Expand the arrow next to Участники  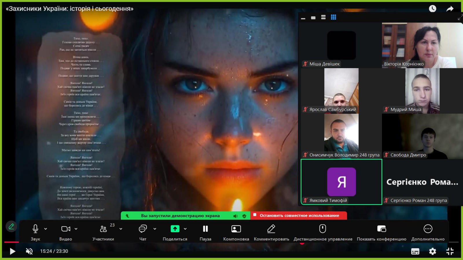[x=121, y=229]
